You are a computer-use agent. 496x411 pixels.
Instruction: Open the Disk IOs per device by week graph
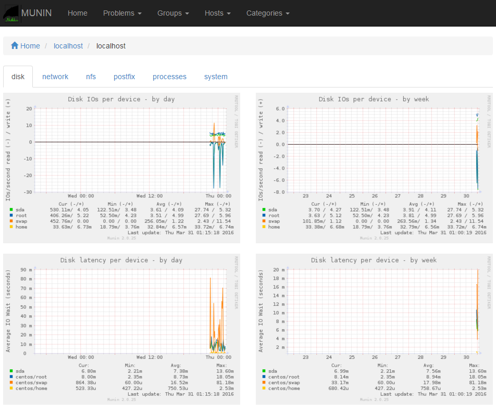point(374,168)
